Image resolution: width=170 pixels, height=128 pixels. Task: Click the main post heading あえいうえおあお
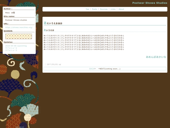coord(53,23)
